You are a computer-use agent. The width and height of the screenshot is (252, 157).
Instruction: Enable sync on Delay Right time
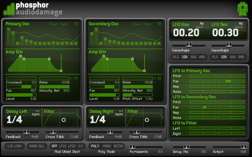(119, 114)
